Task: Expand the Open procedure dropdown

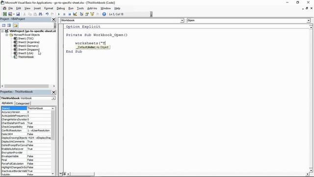Action: click(x=309, y=21)
